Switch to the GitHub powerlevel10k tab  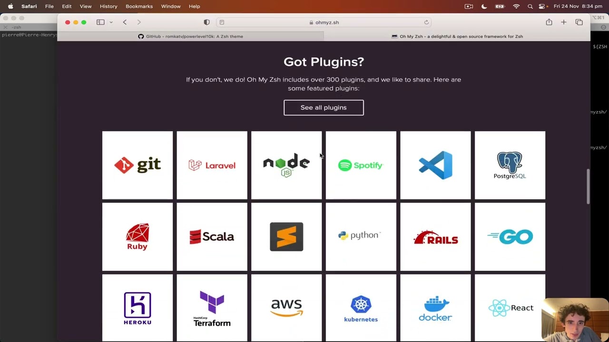pos(190,36)
